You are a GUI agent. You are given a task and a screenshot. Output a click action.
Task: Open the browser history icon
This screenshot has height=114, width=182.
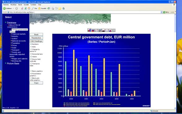tap(49, 8)
